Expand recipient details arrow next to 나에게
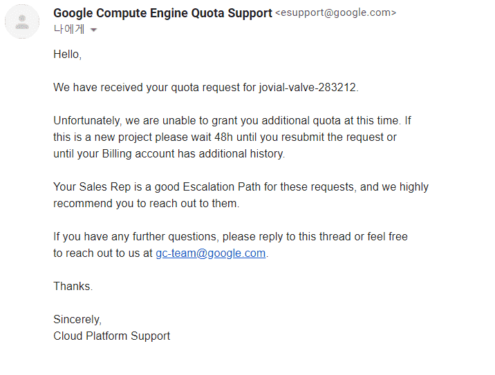 tap(94, 30)
